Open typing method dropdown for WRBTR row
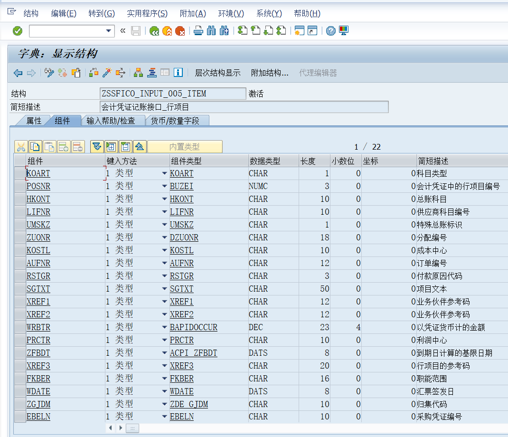The height and width of the screenshot is (437, 508). [165, 327]
